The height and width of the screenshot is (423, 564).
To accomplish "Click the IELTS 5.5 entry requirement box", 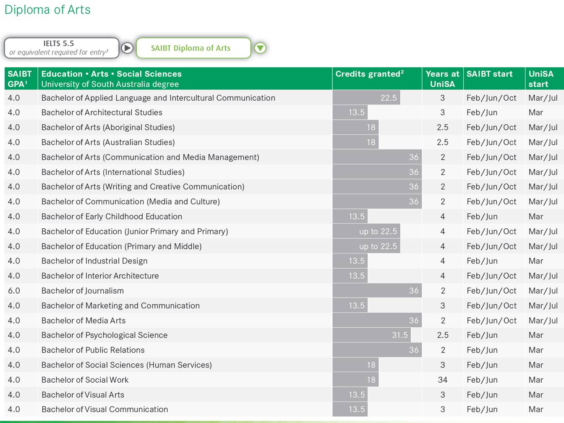I will tap(62, 48).
